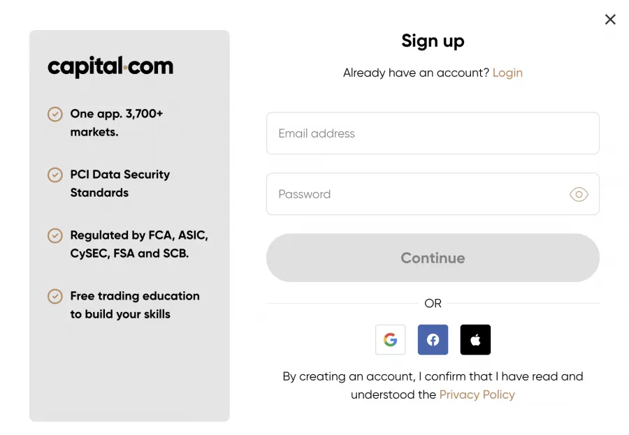Toggle password visibility with the eye icon

click(x=579, y=194)
